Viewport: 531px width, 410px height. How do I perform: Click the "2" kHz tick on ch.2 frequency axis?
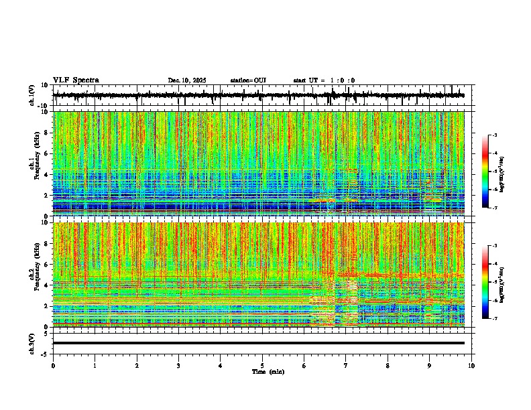[46, 306]
